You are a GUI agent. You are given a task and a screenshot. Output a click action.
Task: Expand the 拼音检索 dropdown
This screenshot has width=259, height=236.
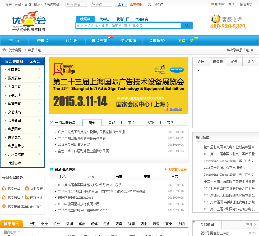tap(19, 232)
